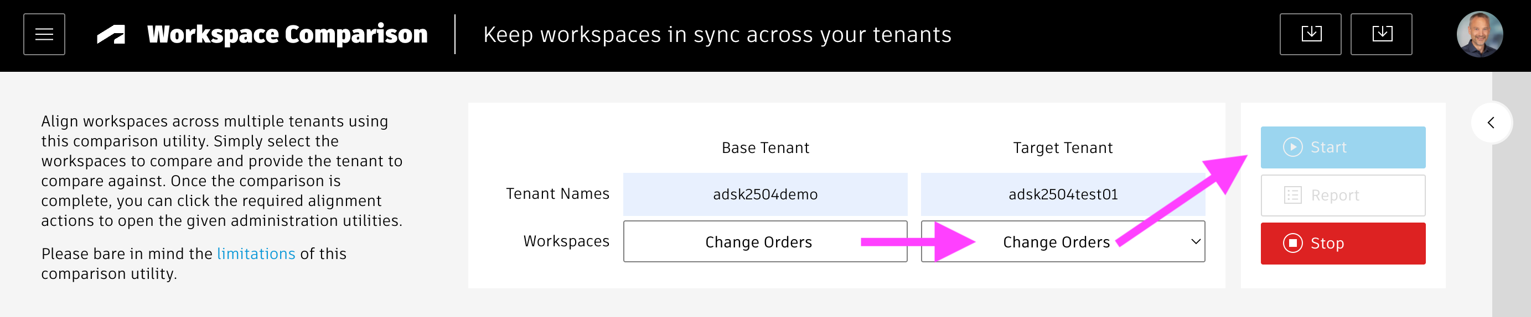Click the vertical scrollbar on the right edge

pyautogui.click(x=1511, y=237)
